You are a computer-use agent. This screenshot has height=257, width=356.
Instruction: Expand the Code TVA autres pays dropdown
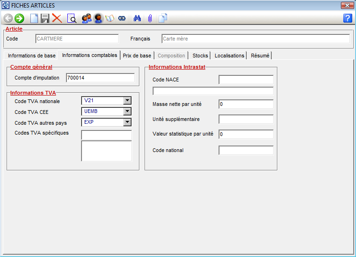(127, 122)
